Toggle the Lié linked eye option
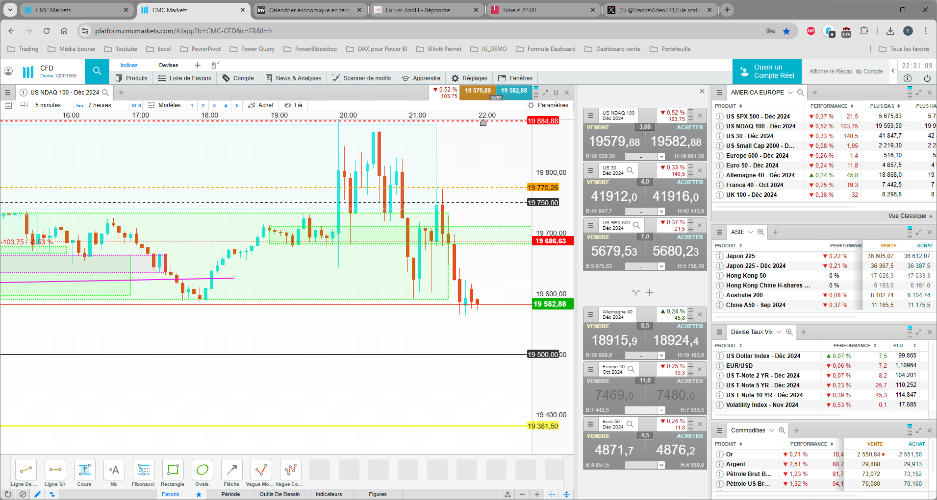This screenshot has height=500, width=937. [x=294, y=105]
